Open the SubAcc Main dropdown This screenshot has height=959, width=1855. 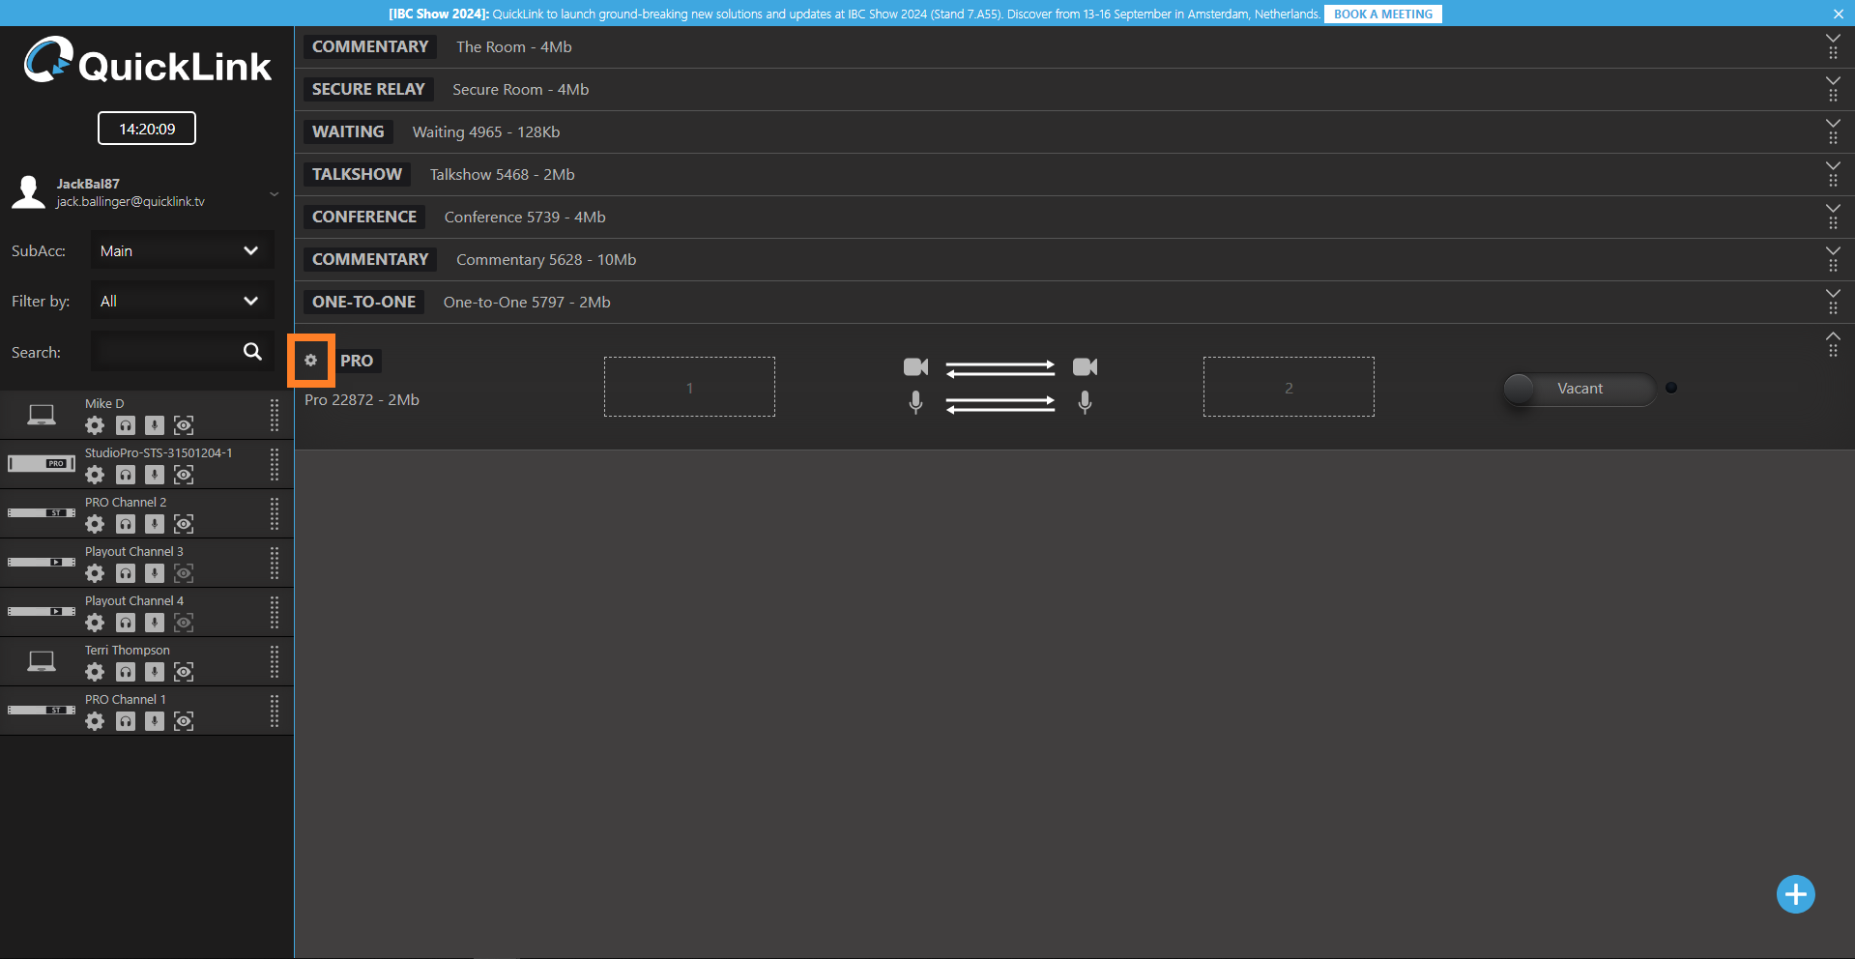182,251
